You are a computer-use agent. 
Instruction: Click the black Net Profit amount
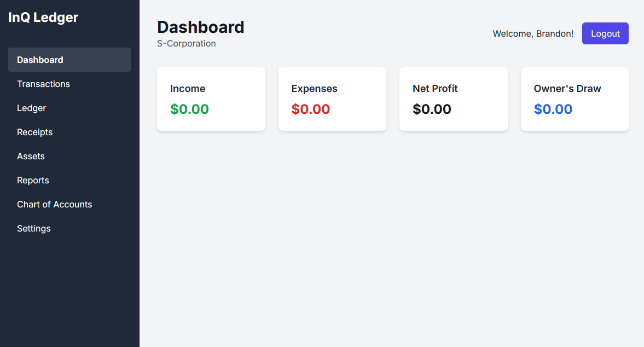432,109
